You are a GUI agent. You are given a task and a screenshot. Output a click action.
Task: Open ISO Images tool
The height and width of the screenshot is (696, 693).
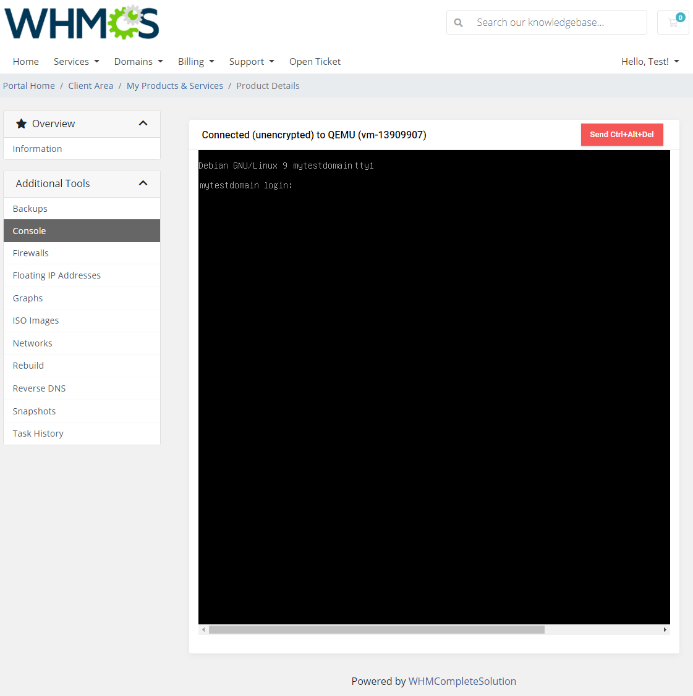(x=82, y=321)
